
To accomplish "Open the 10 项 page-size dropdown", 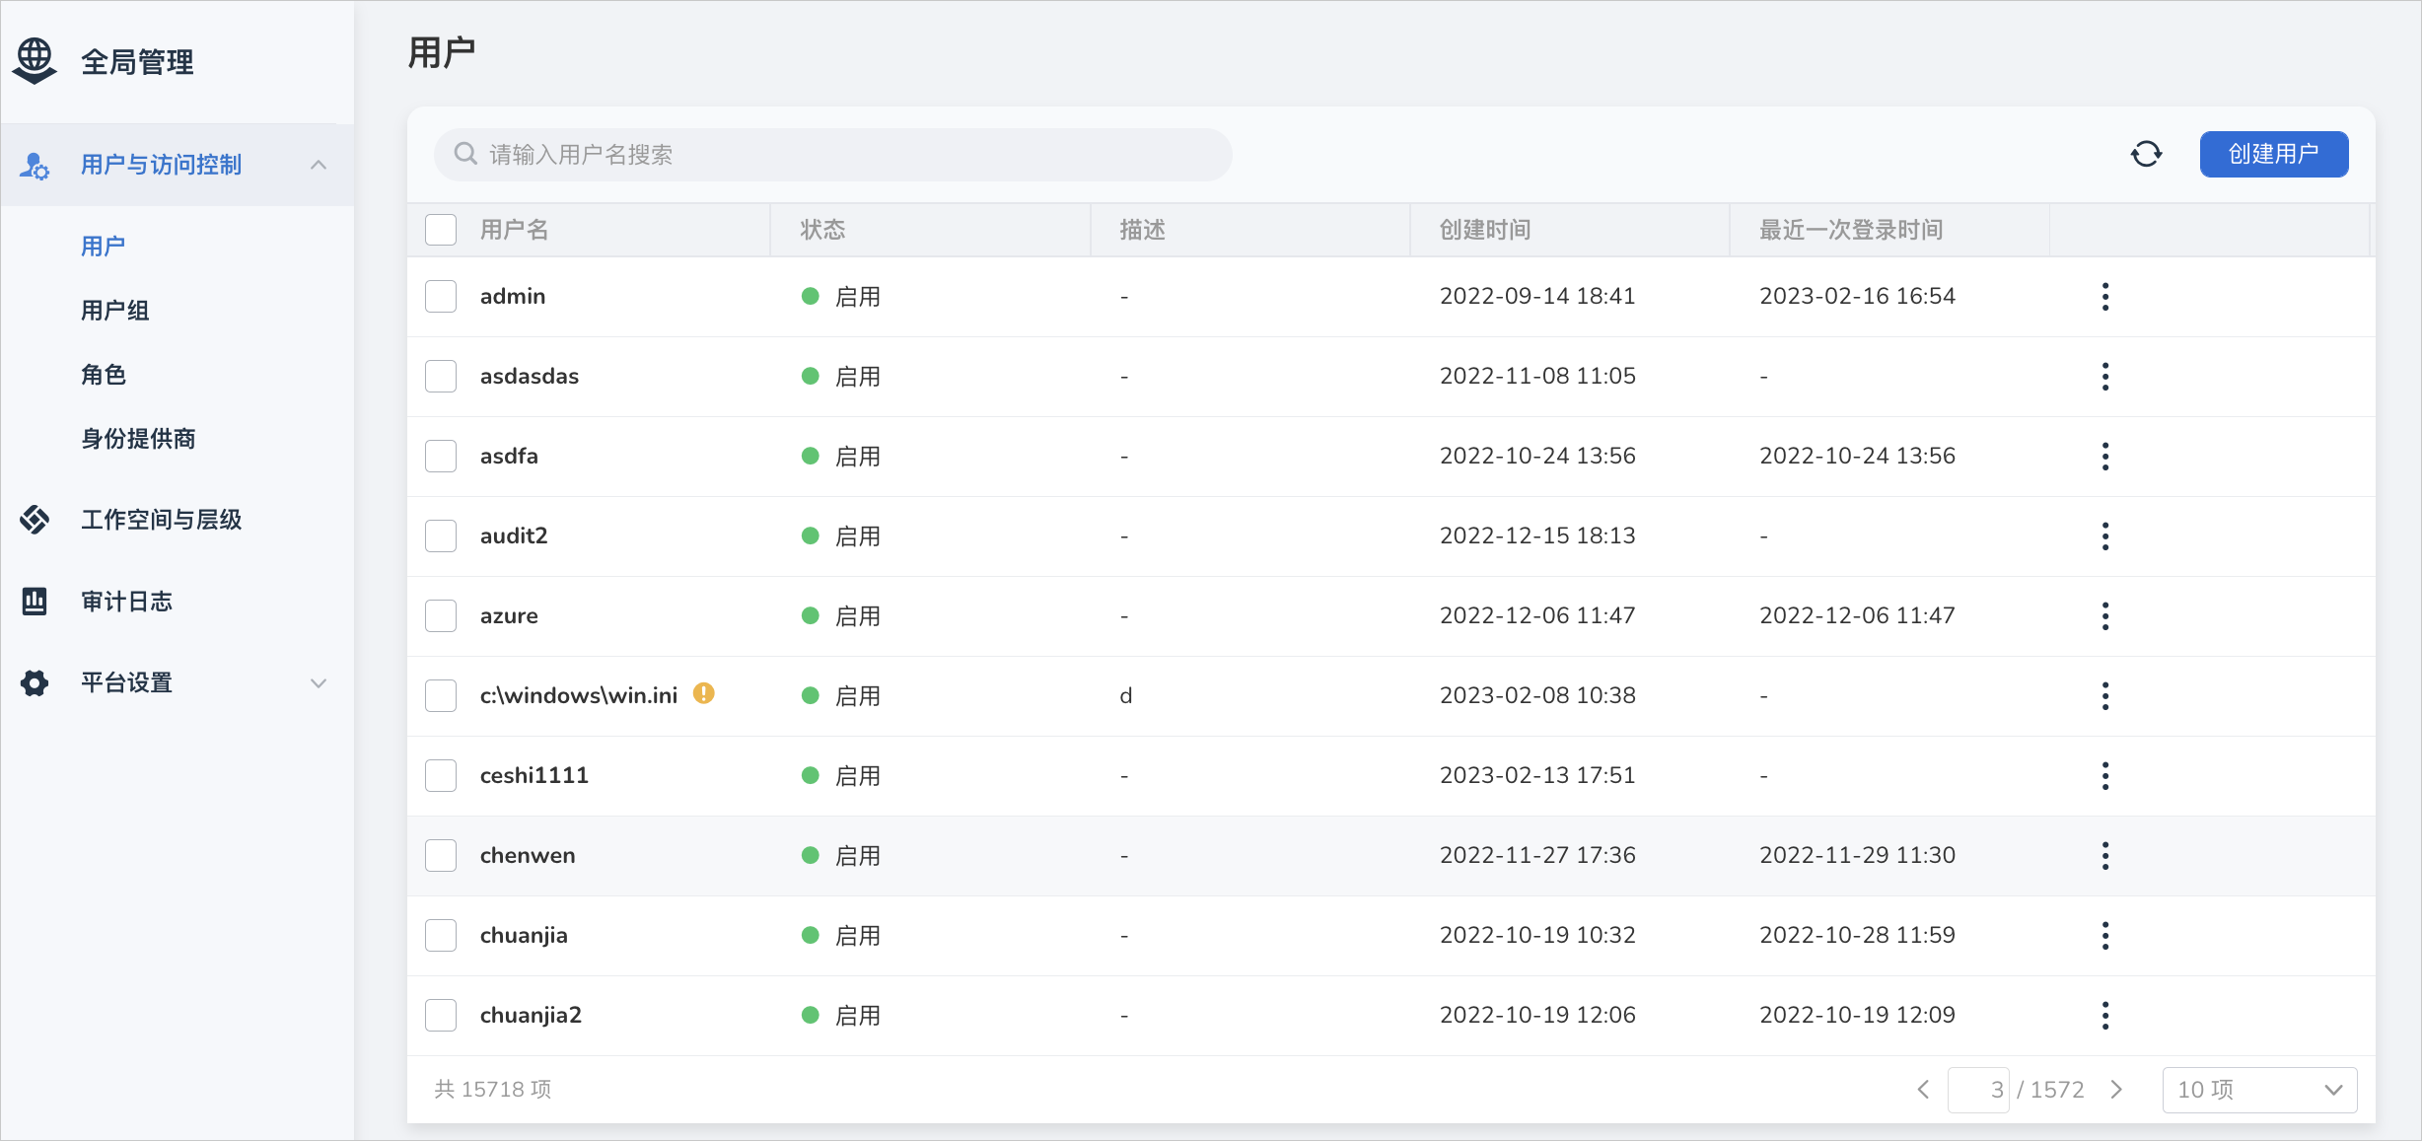I will [x=2259, y=1090].
